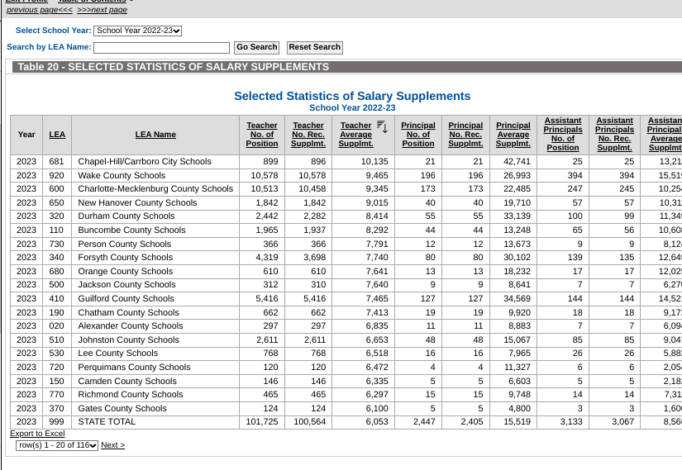Sort by the LEA column header

coord(57,135)
